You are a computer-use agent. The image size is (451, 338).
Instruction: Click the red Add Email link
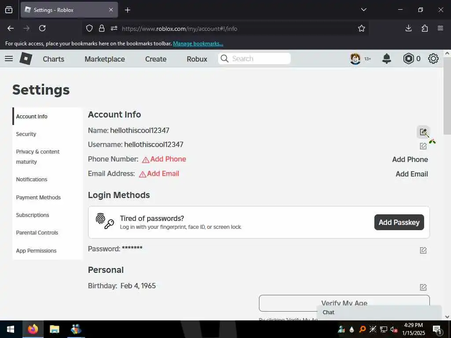point(163,173)
